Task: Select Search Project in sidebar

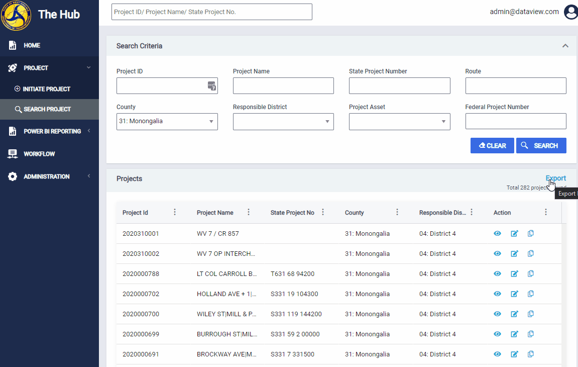Action: click(x=49, y=109)
